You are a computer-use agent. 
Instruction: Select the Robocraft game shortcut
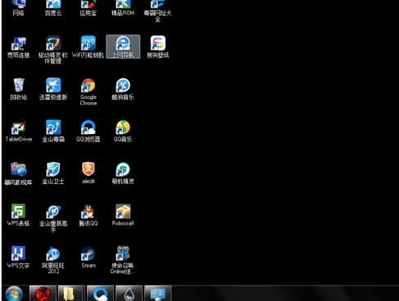123,215
